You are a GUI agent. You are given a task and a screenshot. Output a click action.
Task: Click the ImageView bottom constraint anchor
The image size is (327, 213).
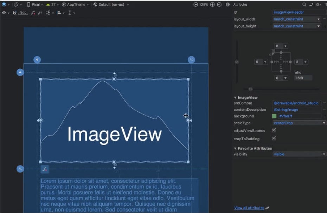click(x=114, y=162)
